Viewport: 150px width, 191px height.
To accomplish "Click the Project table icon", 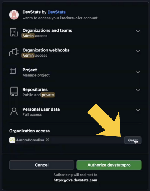I will click(x=13, y=71).
